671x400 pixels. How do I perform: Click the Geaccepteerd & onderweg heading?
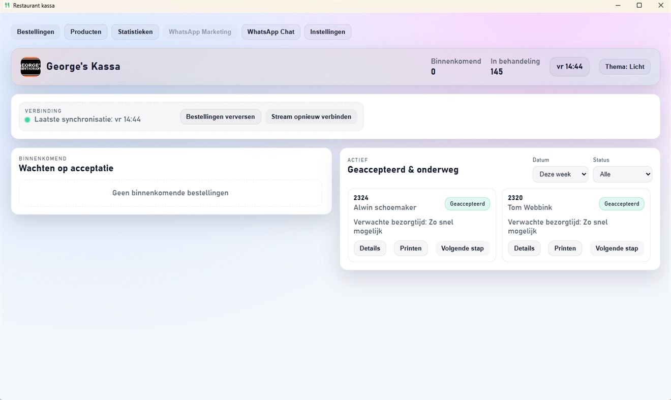(403, 170)
